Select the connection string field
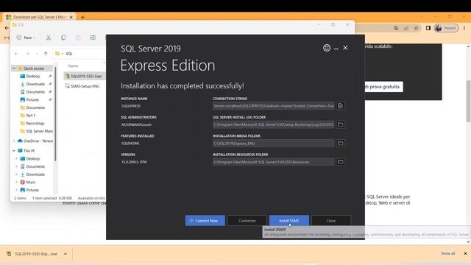The width and height of the screenshot is (471, 265). point(273,106)
